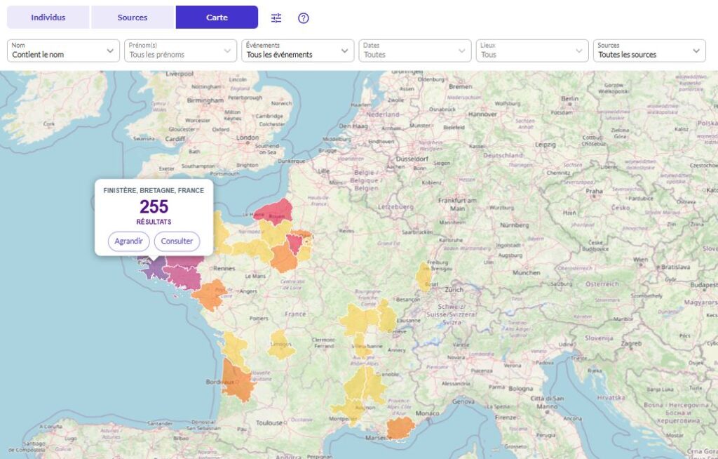This screenshot has height=459, width=718.
Task: Switch to the Individus tab
Action: 48,18
